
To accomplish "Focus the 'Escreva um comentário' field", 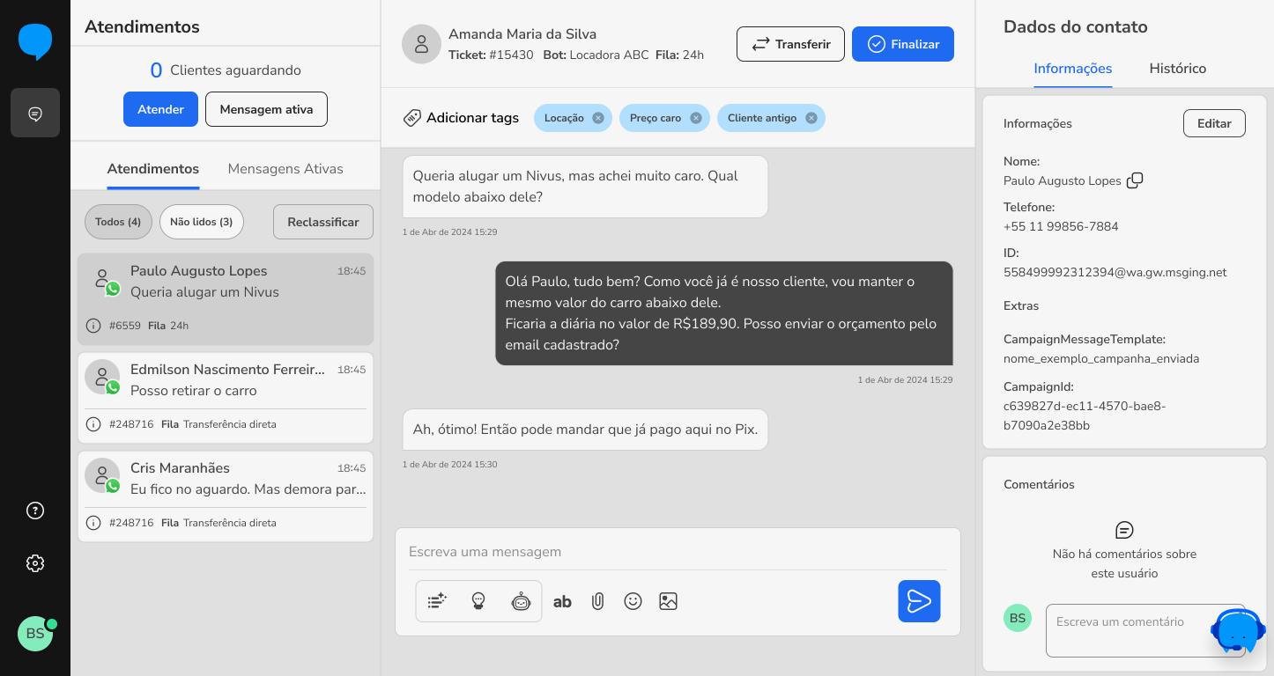I will point(1145,630).
